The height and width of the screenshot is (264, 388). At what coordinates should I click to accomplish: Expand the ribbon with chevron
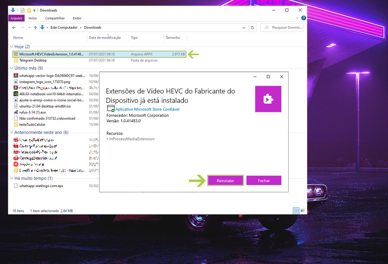point(297,18)
